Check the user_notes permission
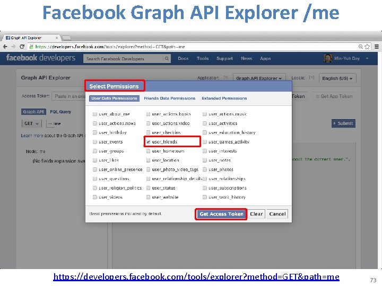The height and width of the screenshot is (286, 382). 205,160
